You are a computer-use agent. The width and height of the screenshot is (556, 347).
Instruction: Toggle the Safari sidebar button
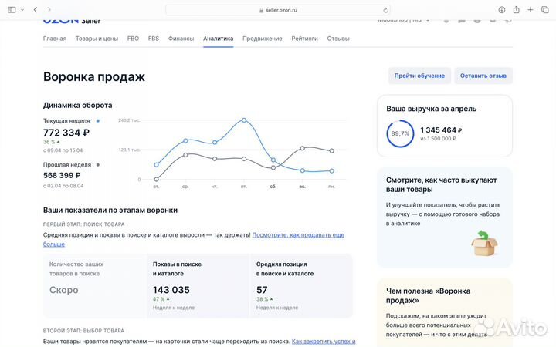12,10
